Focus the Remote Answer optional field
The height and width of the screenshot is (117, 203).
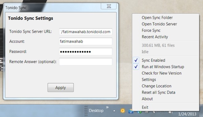pos(86,62)
